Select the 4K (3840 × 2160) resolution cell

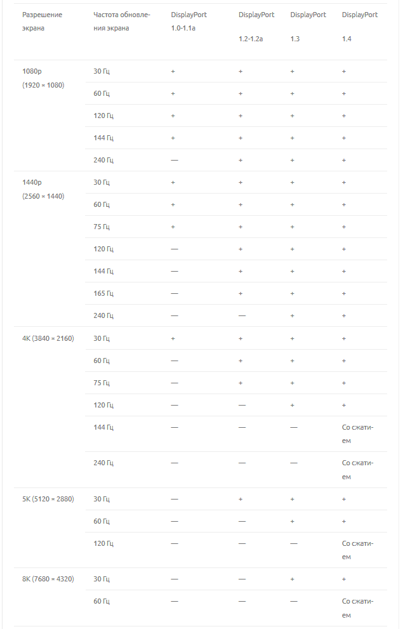click(x=48, y=338)
